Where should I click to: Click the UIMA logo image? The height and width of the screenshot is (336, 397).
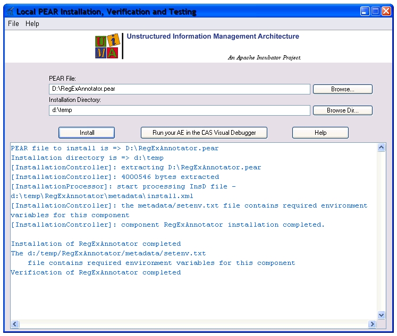tap(107, 47)
